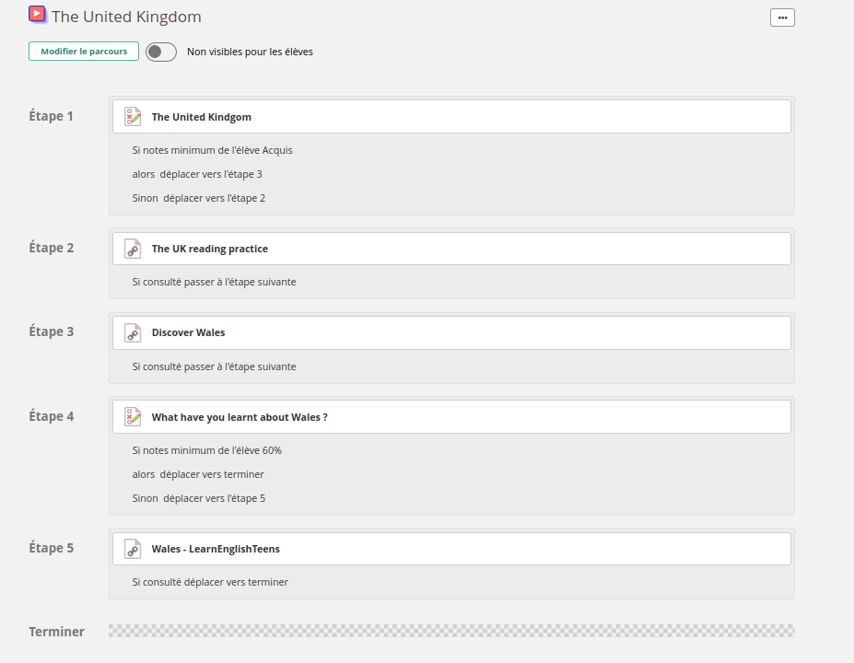The image size is (854, 663).
Task: Click the checkered Terminer end bar
Action: point(451,631)
